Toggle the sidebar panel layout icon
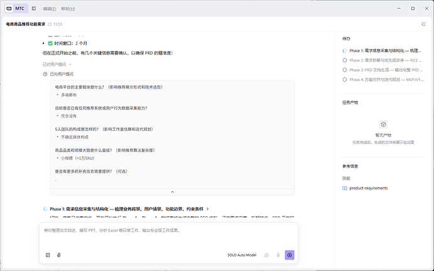Image resolution: width=434 pixels, height=271 pixels. click(x=34, y=9)
